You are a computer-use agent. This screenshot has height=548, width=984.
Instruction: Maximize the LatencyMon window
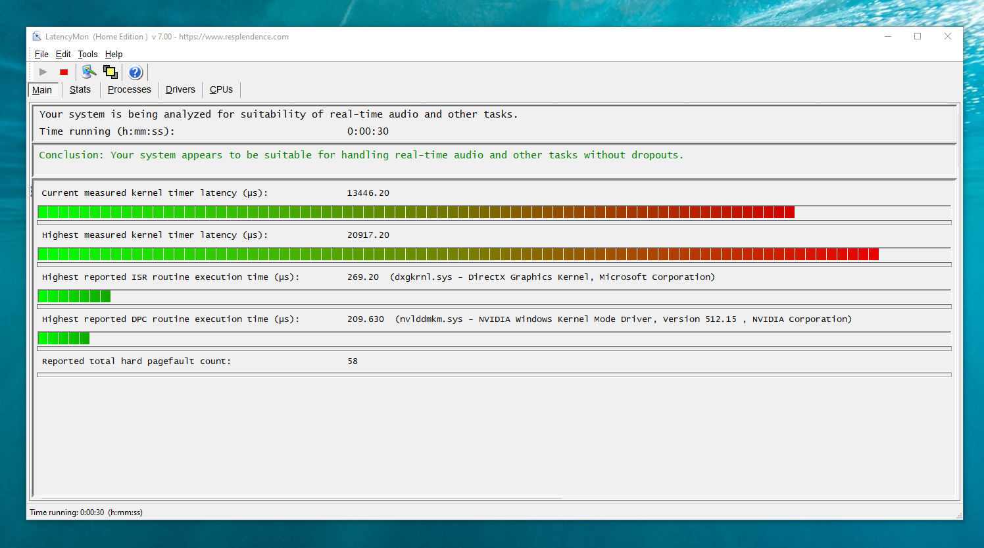(x=918, y=37)
